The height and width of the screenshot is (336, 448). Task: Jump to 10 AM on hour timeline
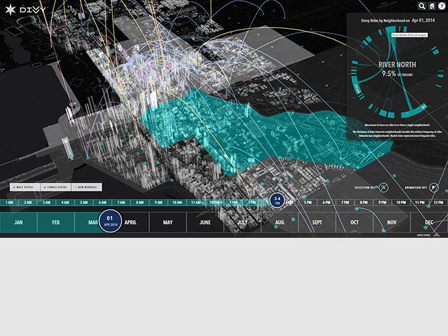point(177,202)
